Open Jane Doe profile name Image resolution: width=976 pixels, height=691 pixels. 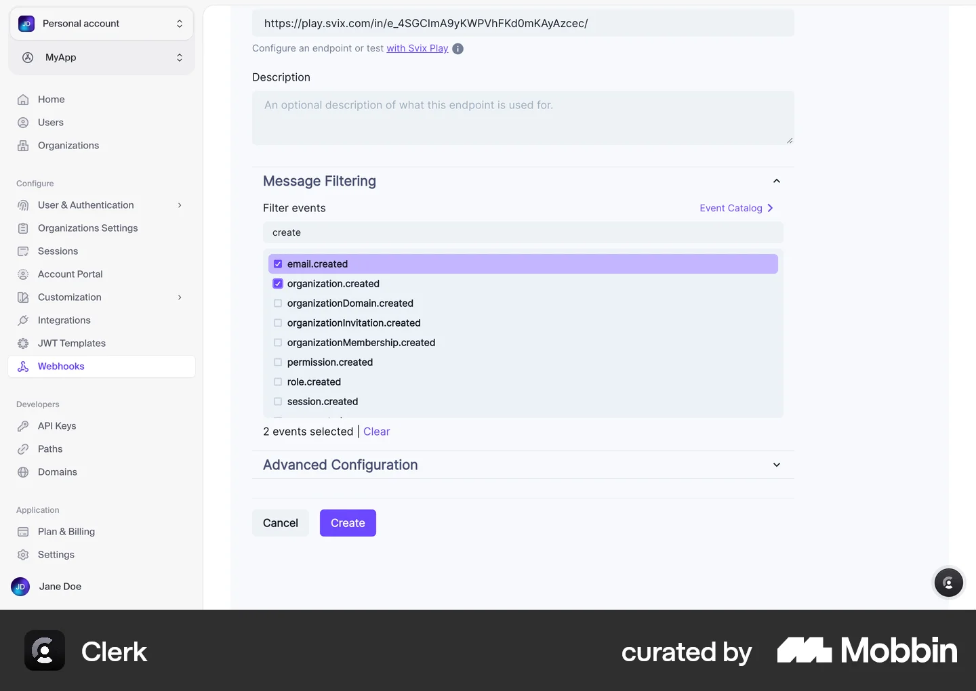click(60, 587)
